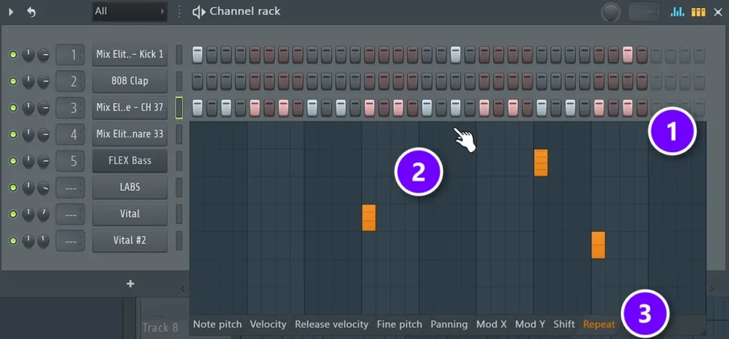
Task: Switch to the Mod Y tab
Action: click(530, 325)
